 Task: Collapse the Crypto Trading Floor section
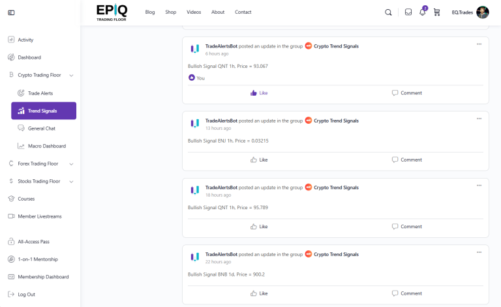pos(71,76)
